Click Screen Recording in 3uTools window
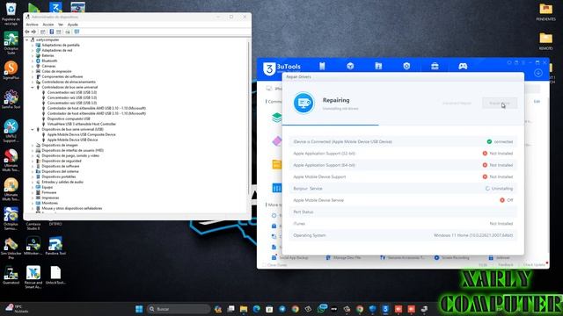 (451, 257)
